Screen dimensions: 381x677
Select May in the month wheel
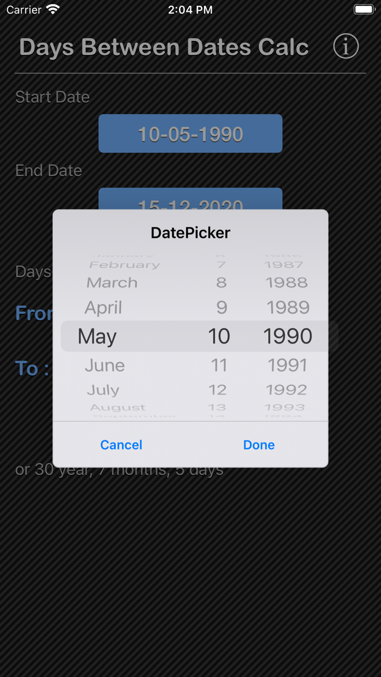pos(97,336)
